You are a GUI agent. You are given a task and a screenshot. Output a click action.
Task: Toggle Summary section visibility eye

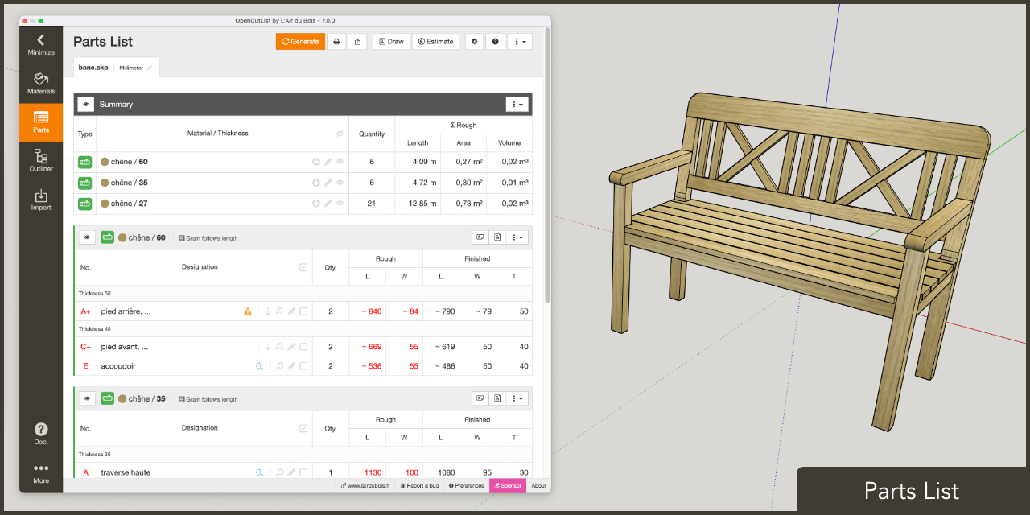(x=86, y=104)
